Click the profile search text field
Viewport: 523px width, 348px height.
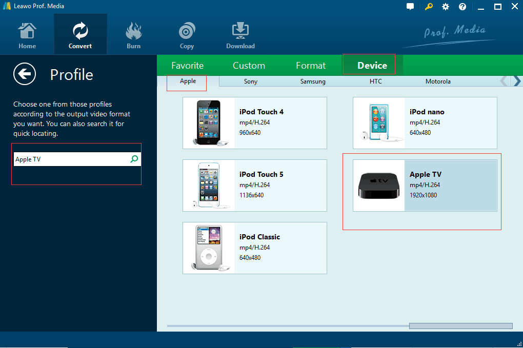(x=71, y=159)
